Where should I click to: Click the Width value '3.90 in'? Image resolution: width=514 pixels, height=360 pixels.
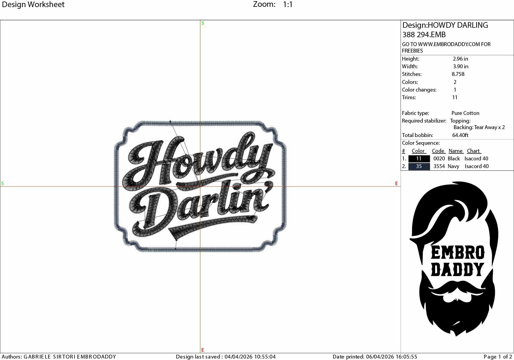461,66
